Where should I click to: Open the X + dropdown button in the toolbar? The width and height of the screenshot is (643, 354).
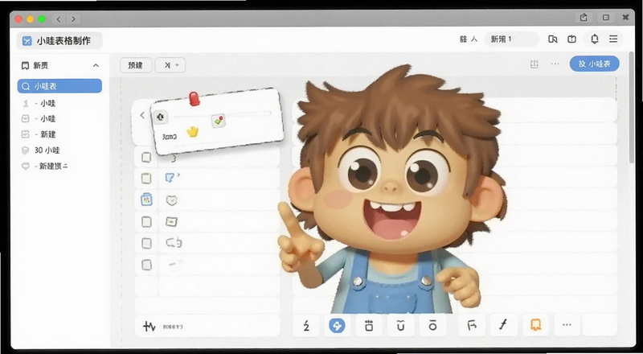(x=170, y=65)
